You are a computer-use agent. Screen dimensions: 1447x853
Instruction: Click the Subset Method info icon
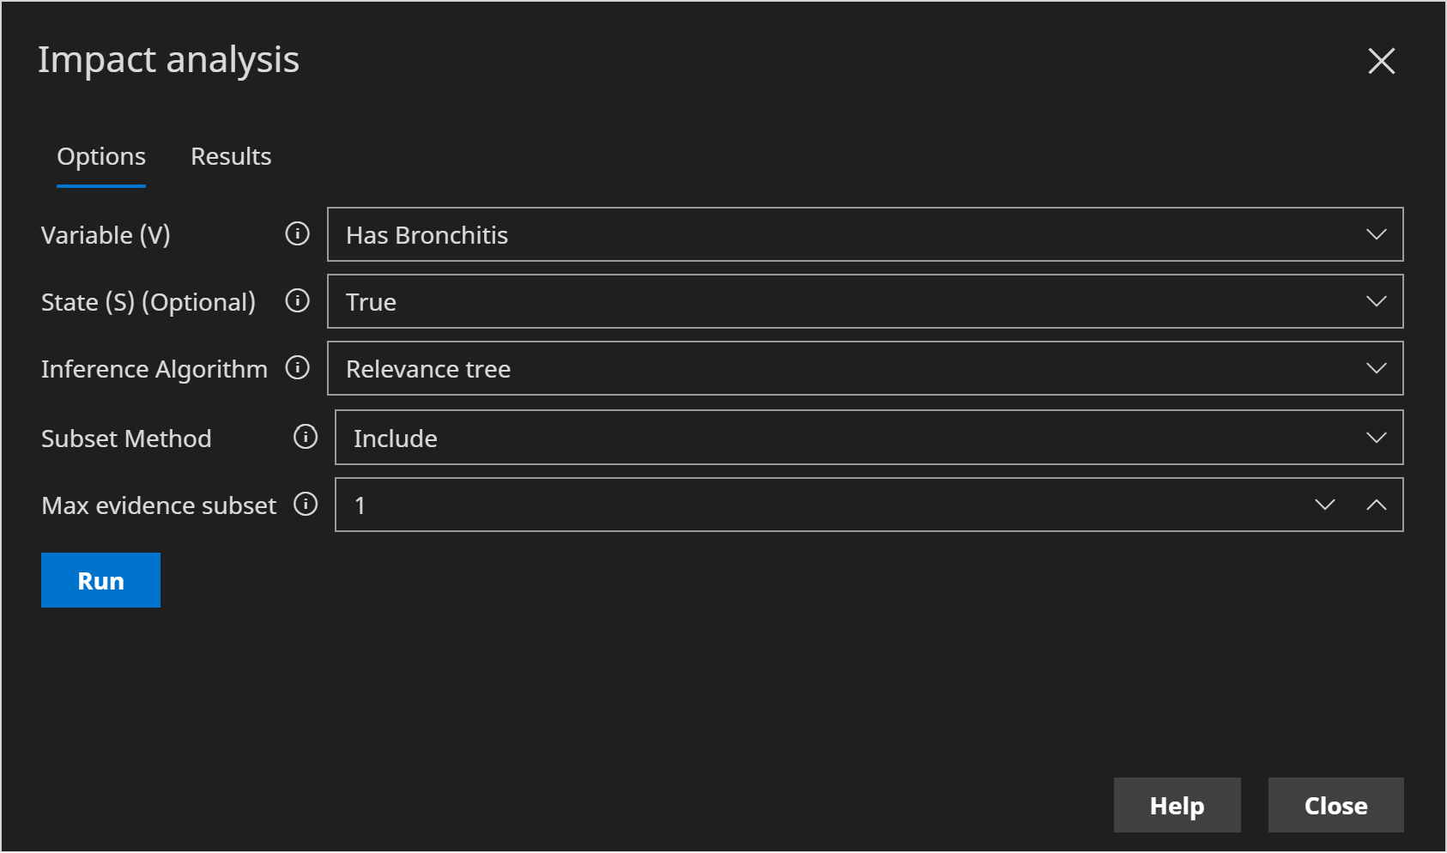coord(305,437)
